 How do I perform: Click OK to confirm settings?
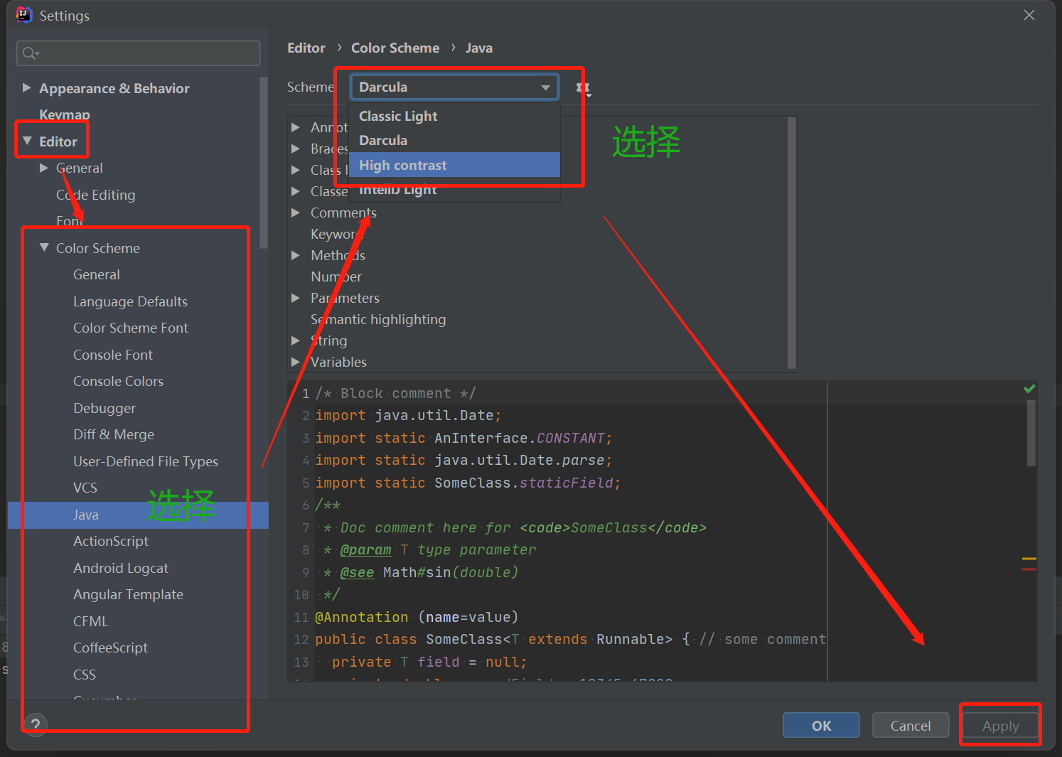821,725
